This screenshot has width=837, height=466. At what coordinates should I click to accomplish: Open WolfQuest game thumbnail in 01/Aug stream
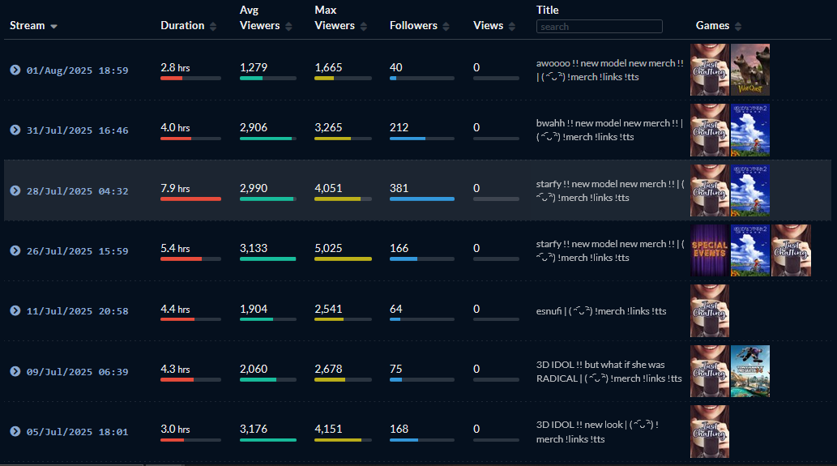tap(750, 70)
